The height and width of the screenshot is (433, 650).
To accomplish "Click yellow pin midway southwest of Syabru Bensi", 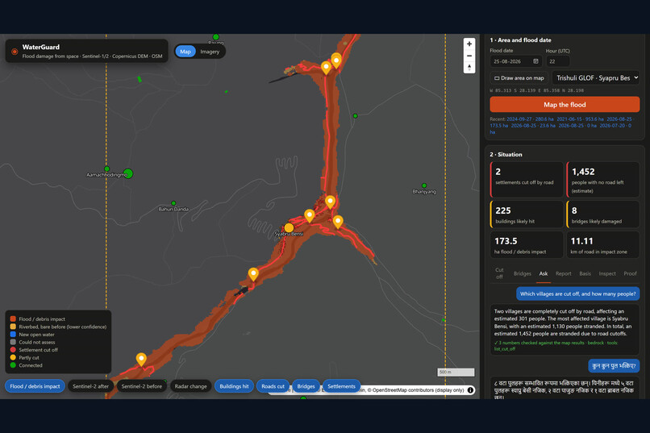I will (253, 274).
